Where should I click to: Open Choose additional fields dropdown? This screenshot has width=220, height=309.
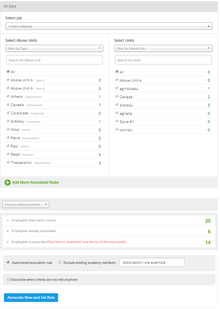tap(26, 204)
